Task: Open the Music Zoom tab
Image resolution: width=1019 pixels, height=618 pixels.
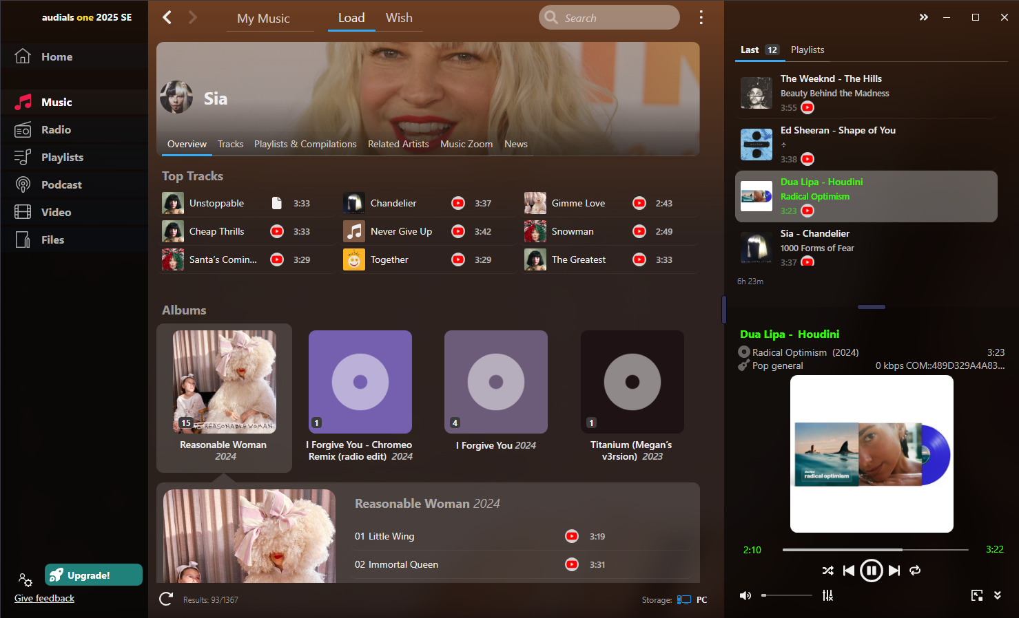Action: (x=466, y=144)
